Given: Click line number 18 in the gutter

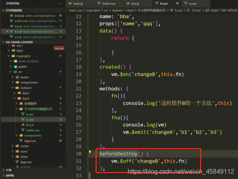Looking at the screenshot, I should tap(79, 67).
